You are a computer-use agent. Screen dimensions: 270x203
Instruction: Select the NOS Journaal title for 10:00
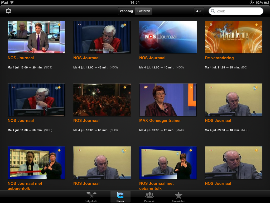pos(86,121)
